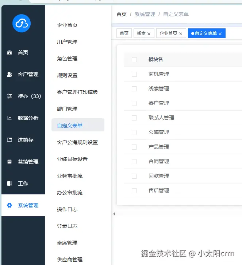Open 客户公海规则设置 in the submenu
242x265 pixels.
coord(77,142)
